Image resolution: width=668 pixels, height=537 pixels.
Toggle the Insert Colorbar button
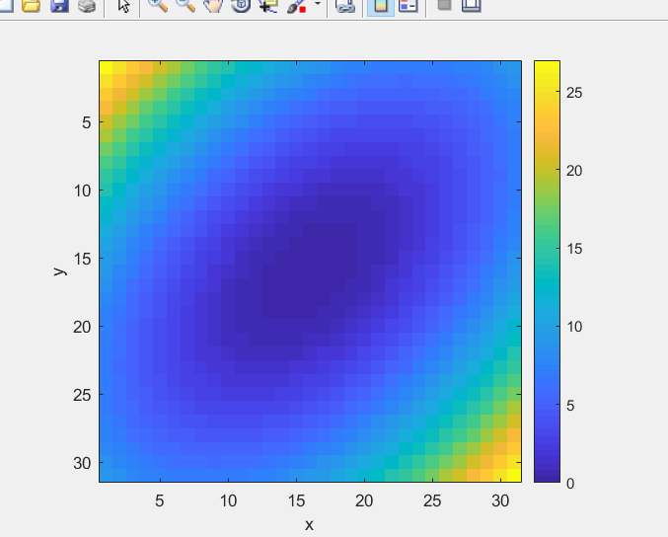point(381,6)
